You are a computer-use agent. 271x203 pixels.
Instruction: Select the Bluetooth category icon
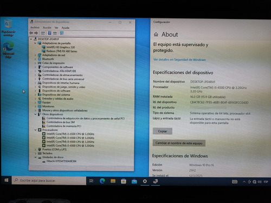[40, 59]
